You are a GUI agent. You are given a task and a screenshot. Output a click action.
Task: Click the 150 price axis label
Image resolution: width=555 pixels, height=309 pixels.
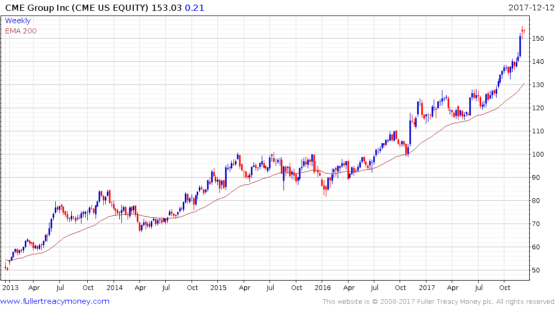coord(538,38)
